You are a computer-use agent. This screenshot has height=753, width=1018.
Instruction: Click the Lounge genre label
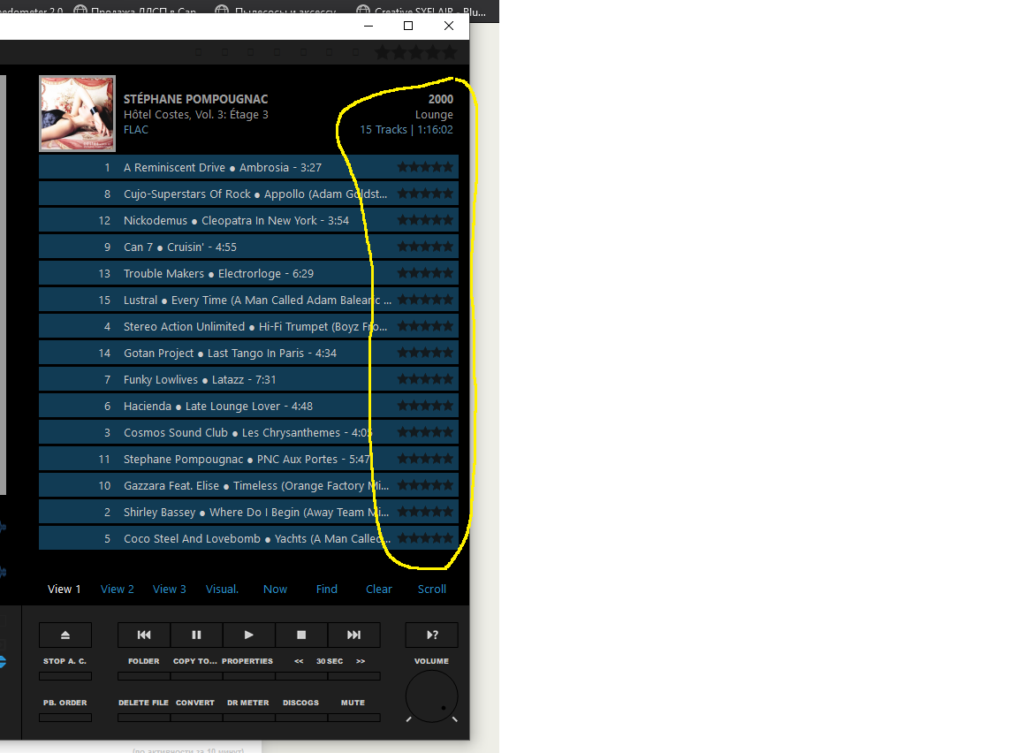pos(434,115)
